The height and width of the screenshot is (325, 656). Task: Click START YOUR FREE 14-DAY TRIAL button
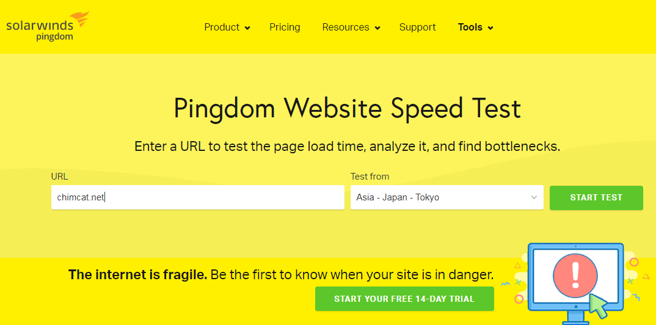click(404, 299)
